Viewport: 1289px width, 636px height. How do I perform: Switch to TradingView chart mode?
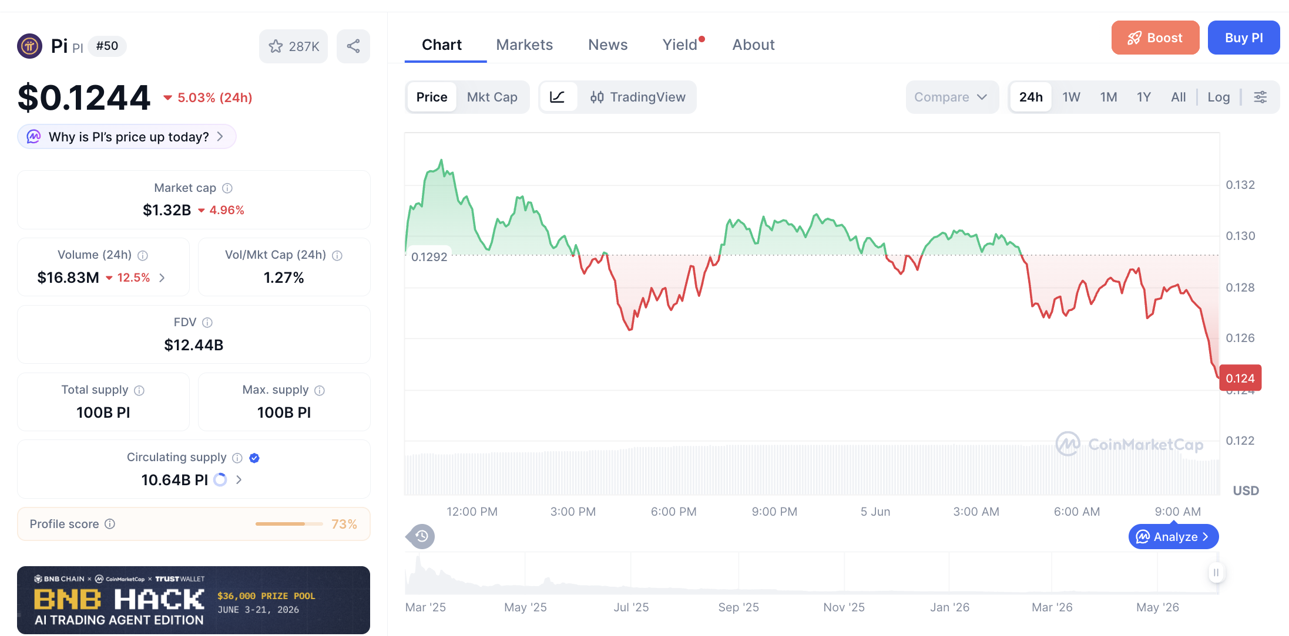point(637,97)
